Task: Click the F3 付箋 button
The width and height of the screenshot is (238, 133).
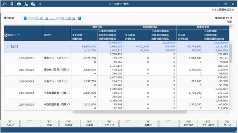Action: point(49,124)
